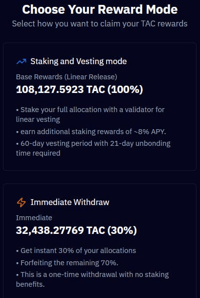
Task: Click the blue trending-up arrow icon
Action: point(22,61)
